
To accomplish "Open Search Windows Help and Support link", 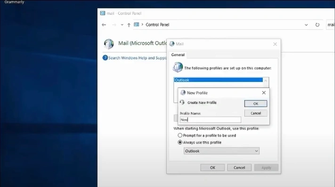I will [137, 58].
